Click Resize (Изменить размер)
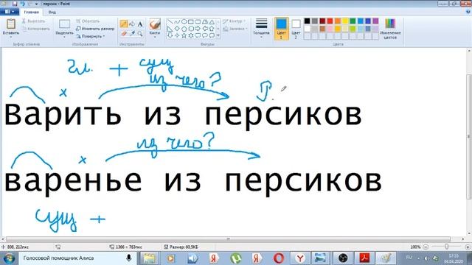 click(x=95, y=29)
